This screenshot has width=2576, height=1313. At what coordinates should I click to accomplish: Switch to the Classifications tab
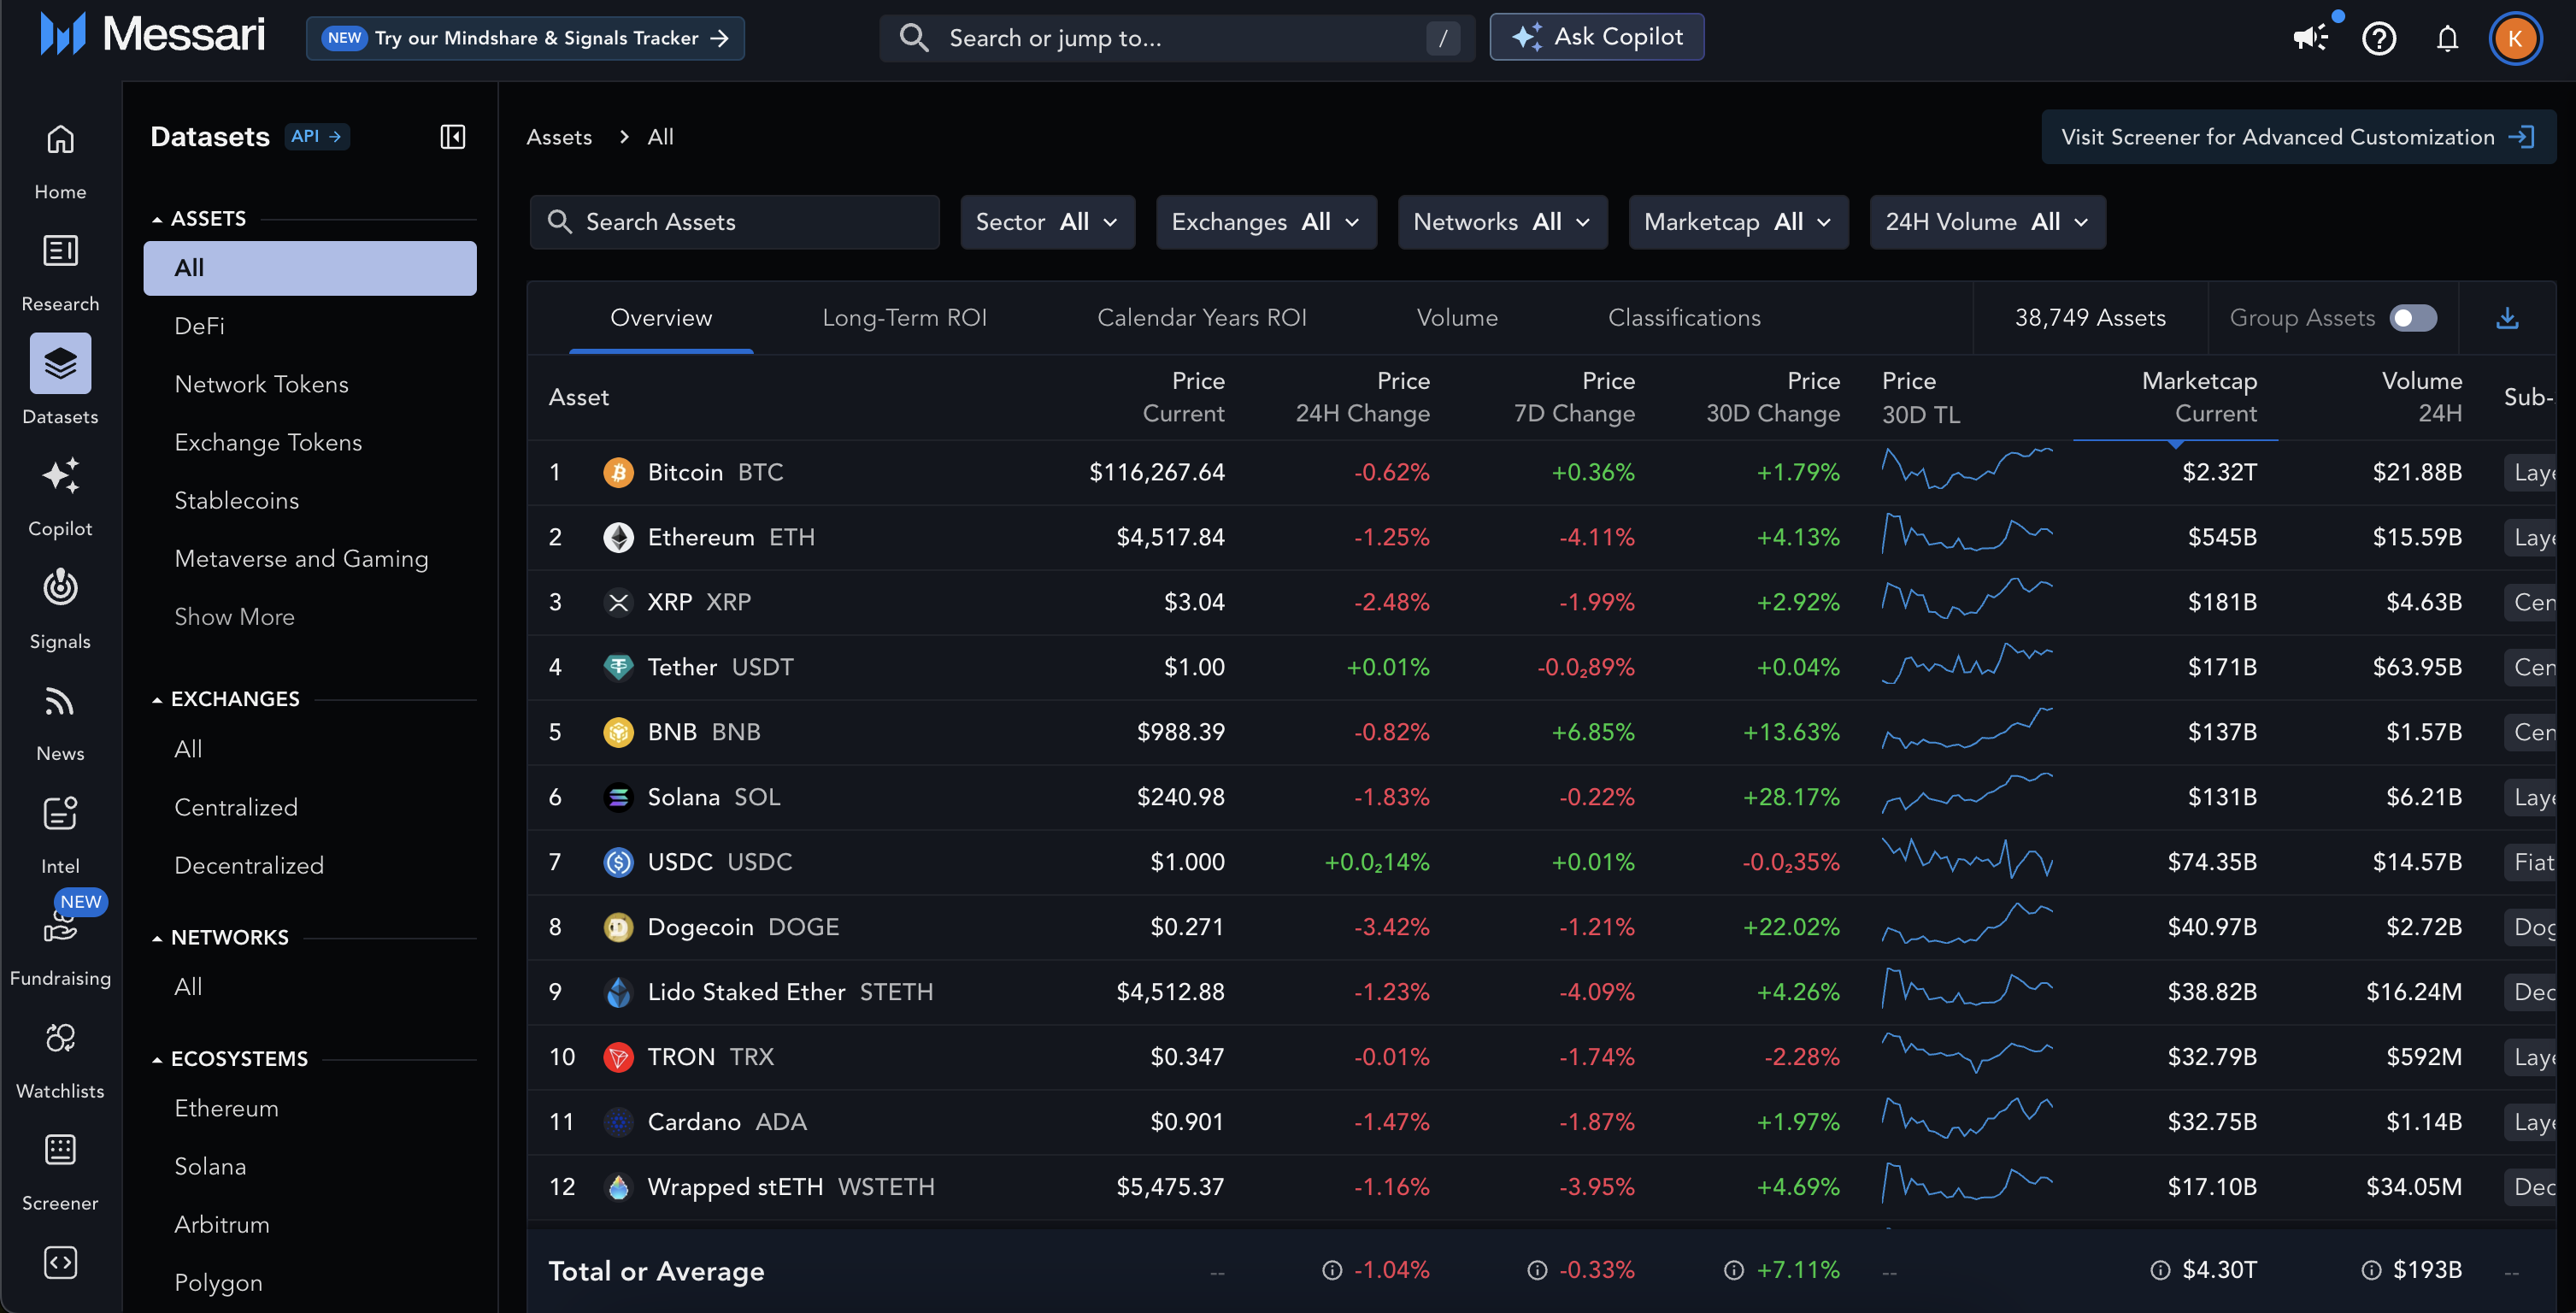tap(1684, 318)
